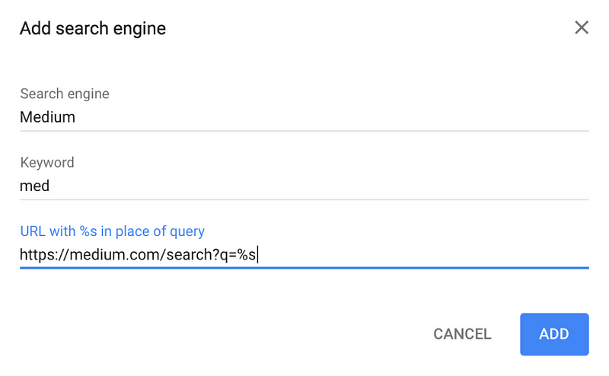Focus the Search engine name field

coord(304,117)
